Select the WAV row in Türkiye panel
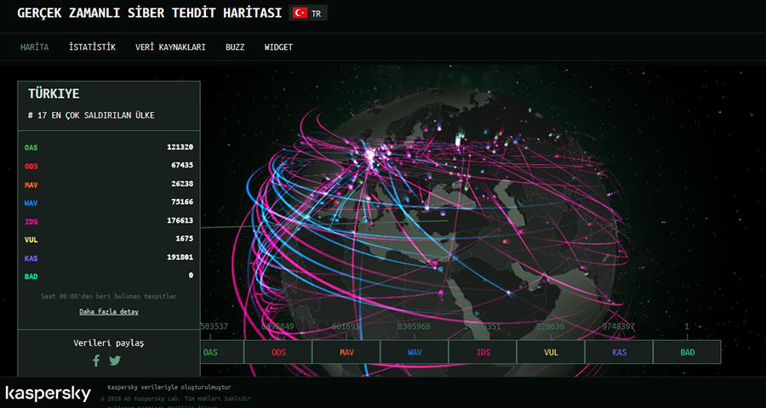 point(109,202)
